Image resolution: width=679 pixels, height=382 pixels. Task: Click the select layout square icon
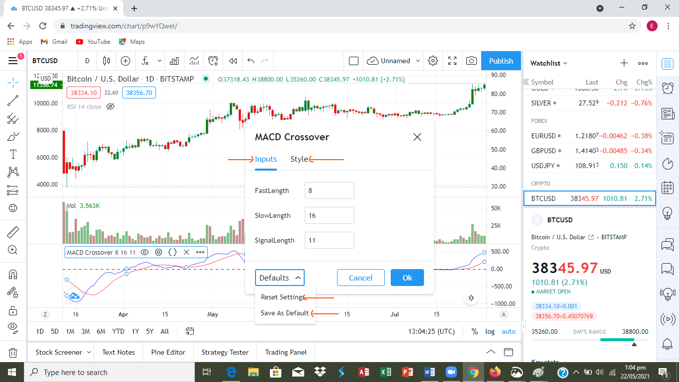pyautogui.click(x=353, y=61)
